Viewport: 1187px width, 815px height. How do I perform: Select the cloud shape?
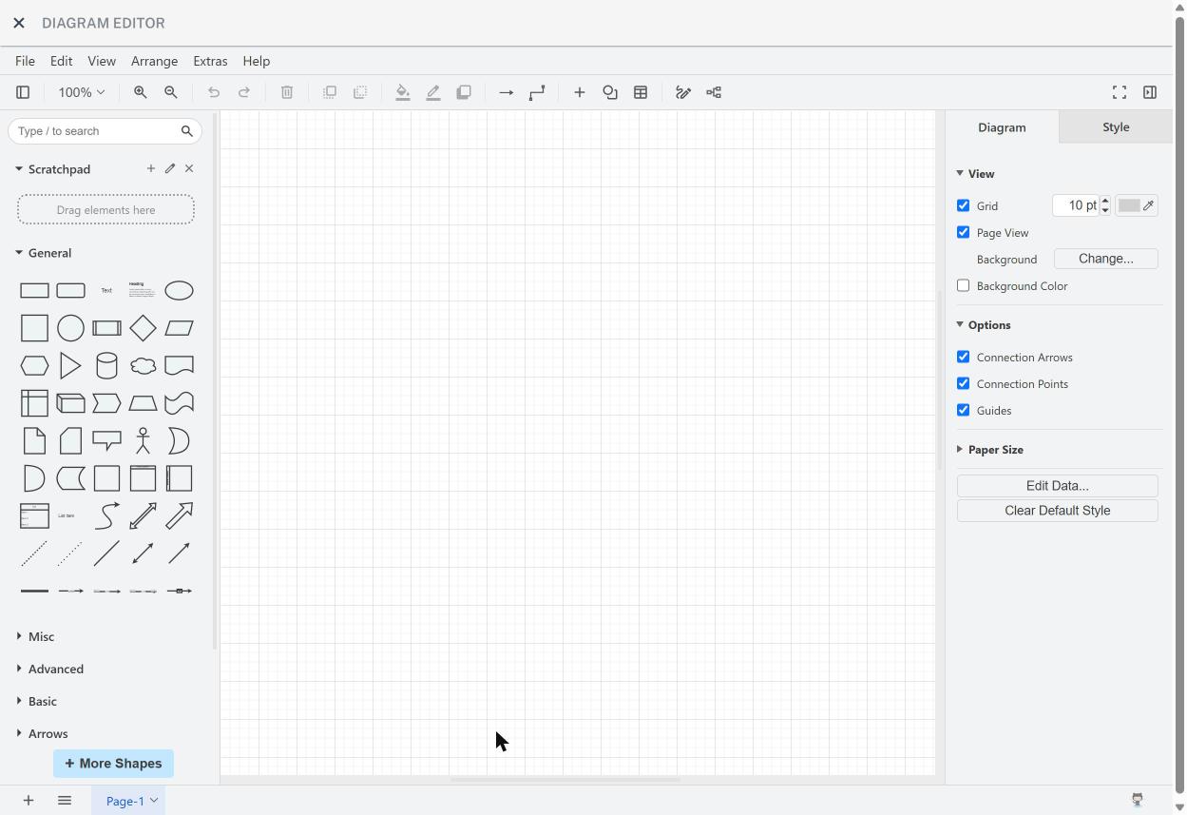click(x=143, y=365)
